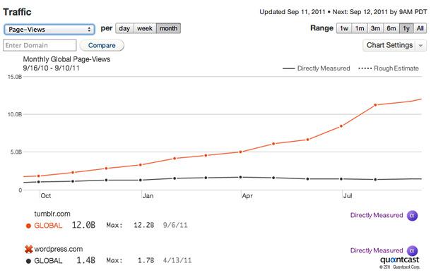Remove wordpress.com with the red X icon
431x275 pixels.
tap(28, 249)
